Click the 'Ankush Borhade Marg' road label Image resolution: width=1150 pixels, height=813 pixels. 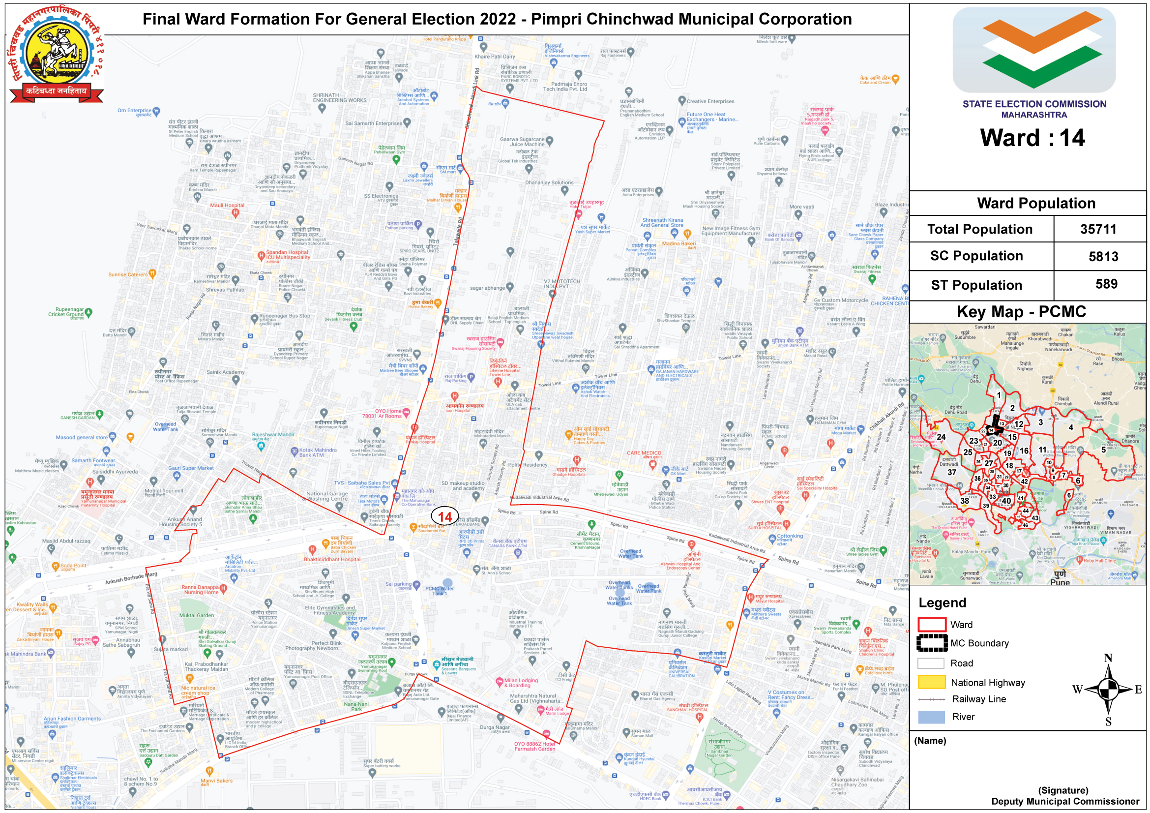click(x=131, y=578)
